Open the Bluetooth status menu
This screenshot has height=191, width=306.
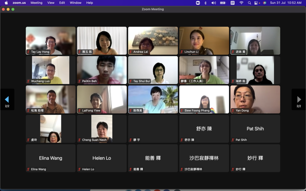point(206,3)
